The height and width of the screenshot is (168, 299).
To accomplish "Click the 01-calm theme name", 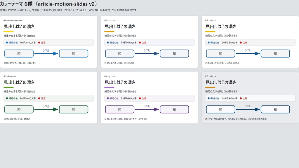I will point(109,20).
